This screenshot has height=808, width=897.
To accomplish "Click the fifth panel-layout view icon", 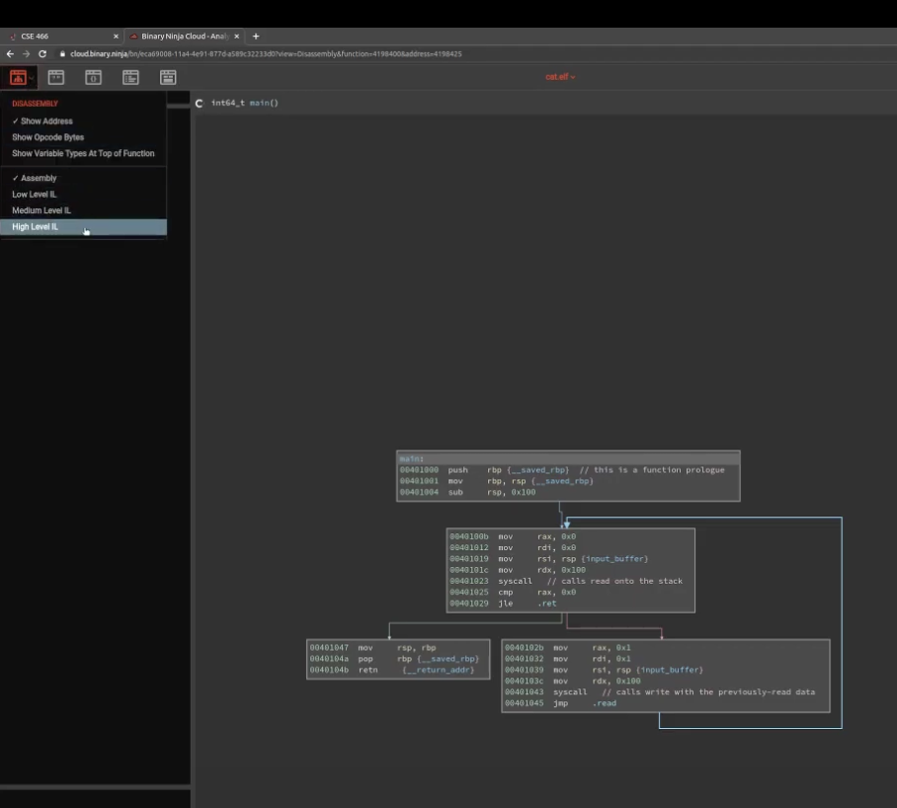I will (x=168, y=77).
